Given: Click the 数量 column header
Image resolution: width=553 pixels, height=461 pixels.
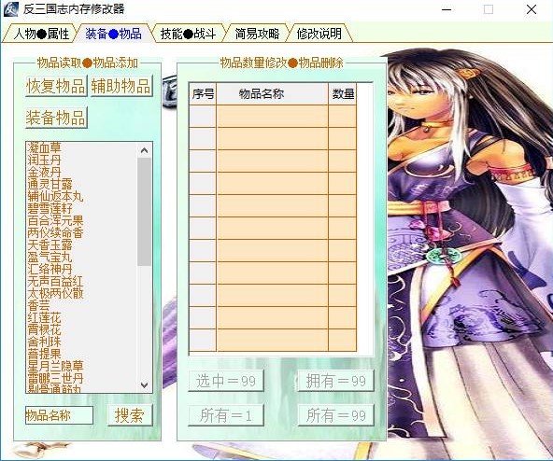Looking at the screenshot, I should pos(343,93).
